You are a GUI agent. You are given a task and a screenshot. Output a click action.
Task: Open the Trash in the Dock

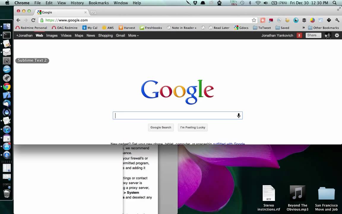pos(7,193)
